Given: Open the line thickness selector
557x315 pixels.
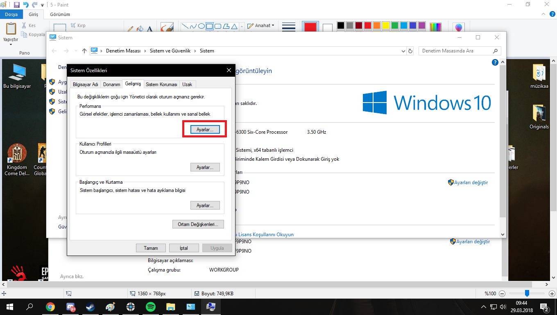Looking at the screenshot, I should click(289, 27).
